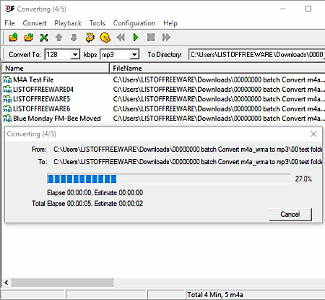
Task: Click the Total Elapse time text
Action: click(x=87, y=204)
